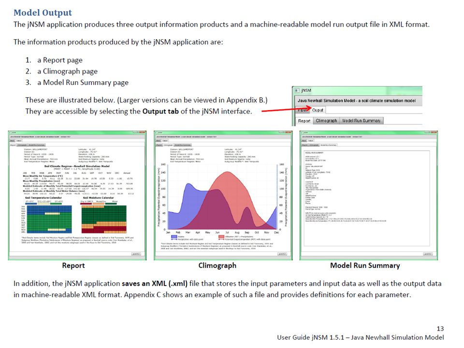Open the Model Run Summary sub-tab
Screen dimensions: 464x348
click(362, 121)
